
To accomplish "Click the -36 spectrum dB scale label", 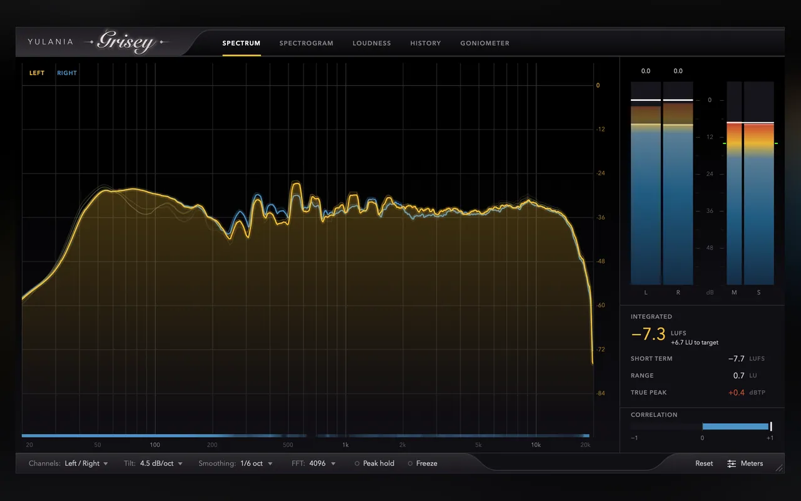I will click(x=601, y=217).
